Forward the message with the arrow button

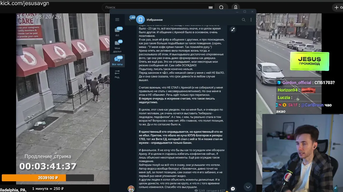point(233,189)
